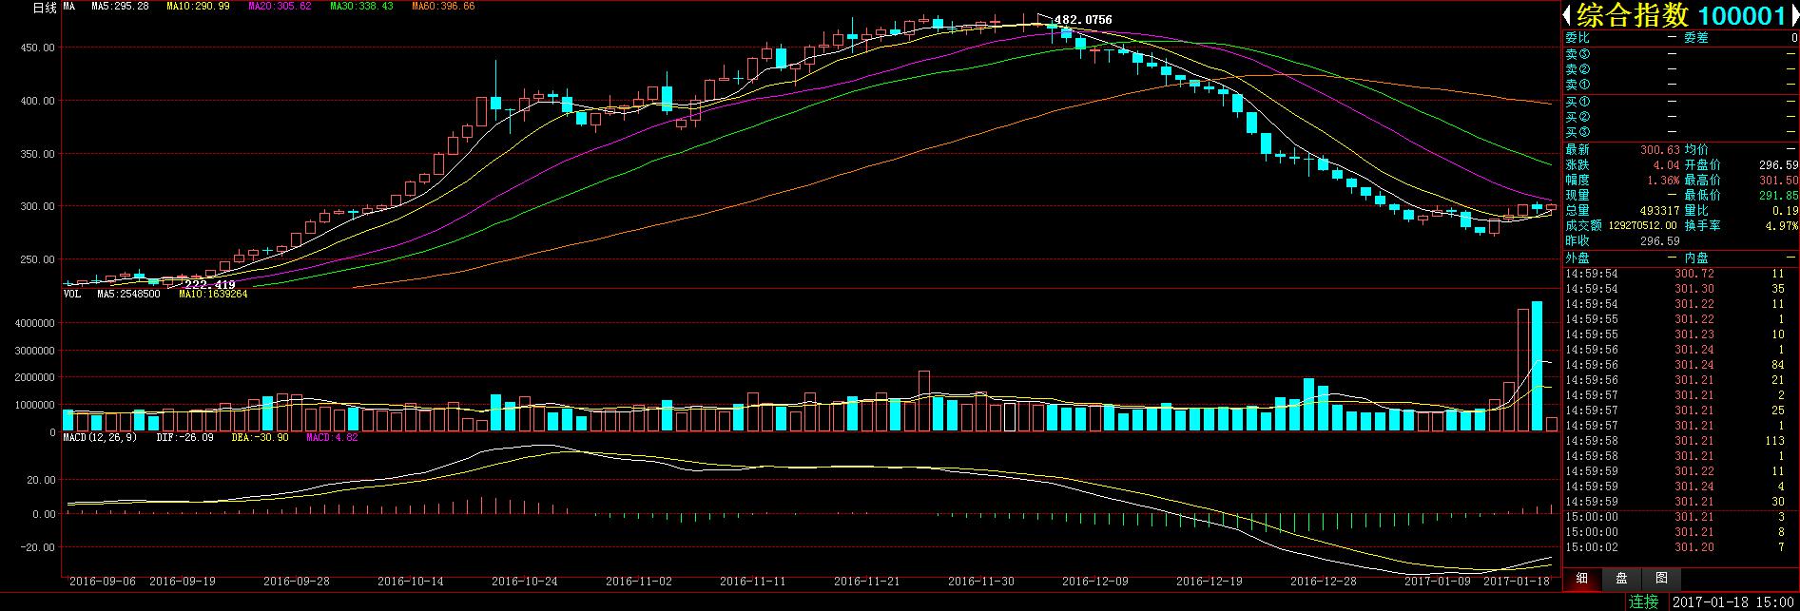Click the 450.00 price axis label
The image size is (1800, 611).
pos(38,48)
